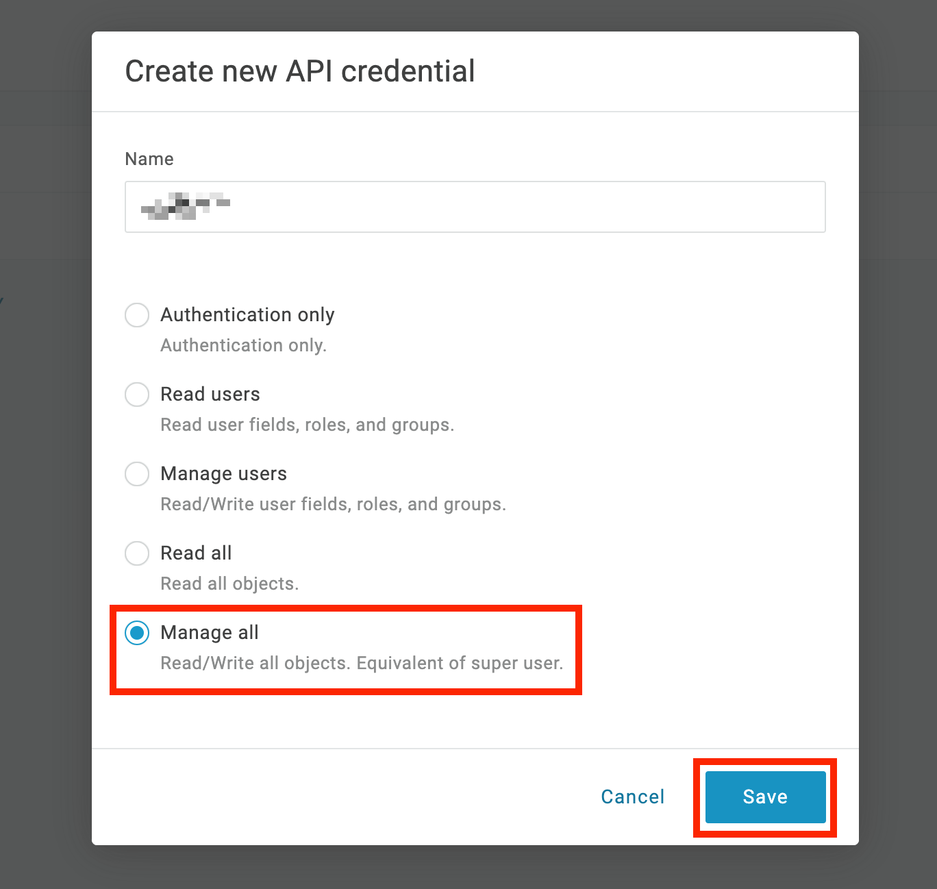Click the selected Manage all radio button

pyautogui.click(x=137, y=633)
